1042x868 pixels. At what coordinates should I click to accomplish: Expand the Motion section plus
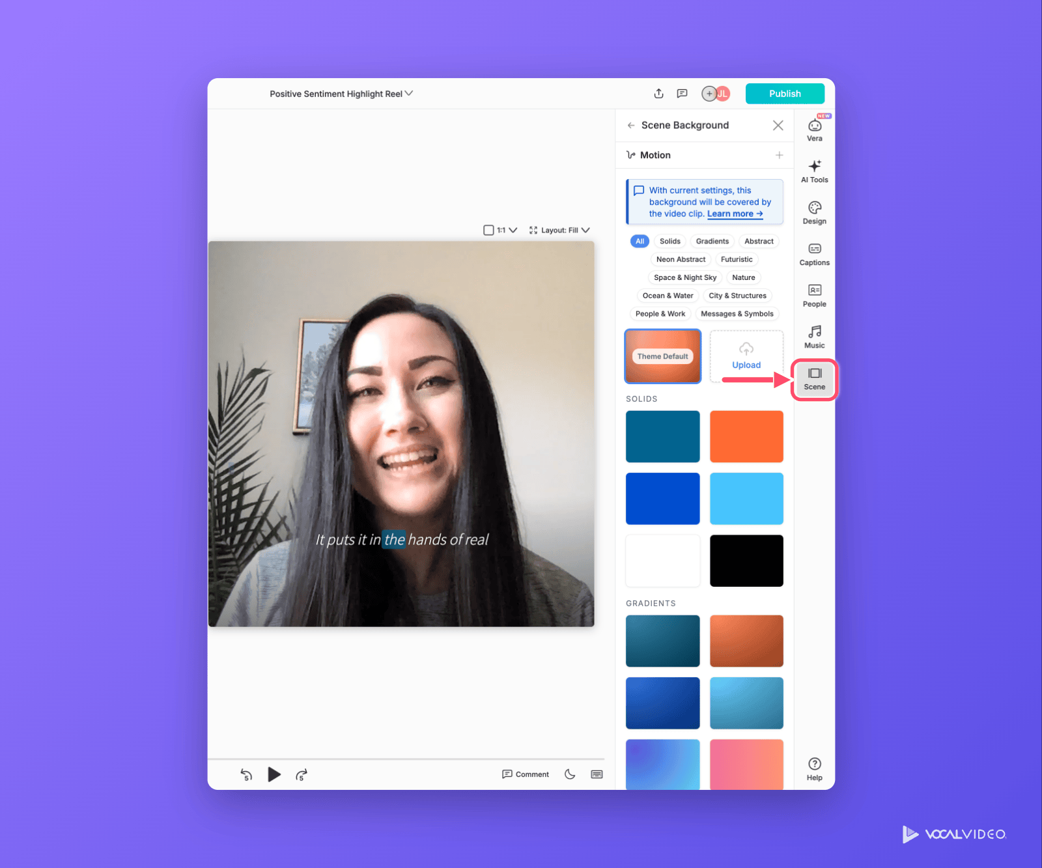point(780,155)
